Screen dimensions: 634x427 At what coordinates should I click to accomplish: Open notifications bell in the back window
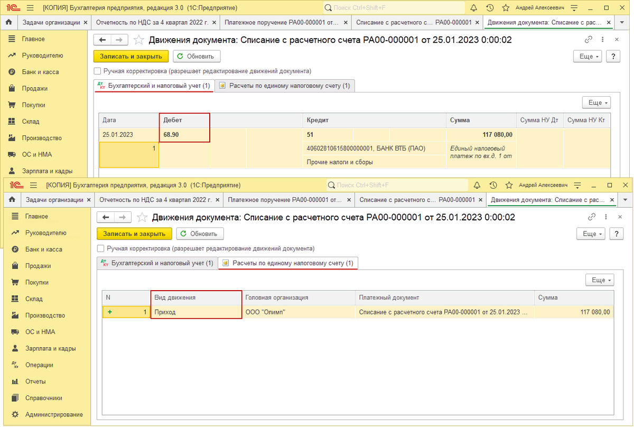point(473,8)
